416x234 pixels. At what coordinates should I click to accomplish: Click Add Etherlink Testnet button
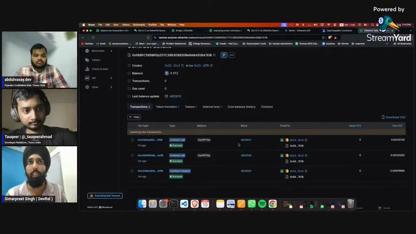pyautogui.click(x=105, y=196)
